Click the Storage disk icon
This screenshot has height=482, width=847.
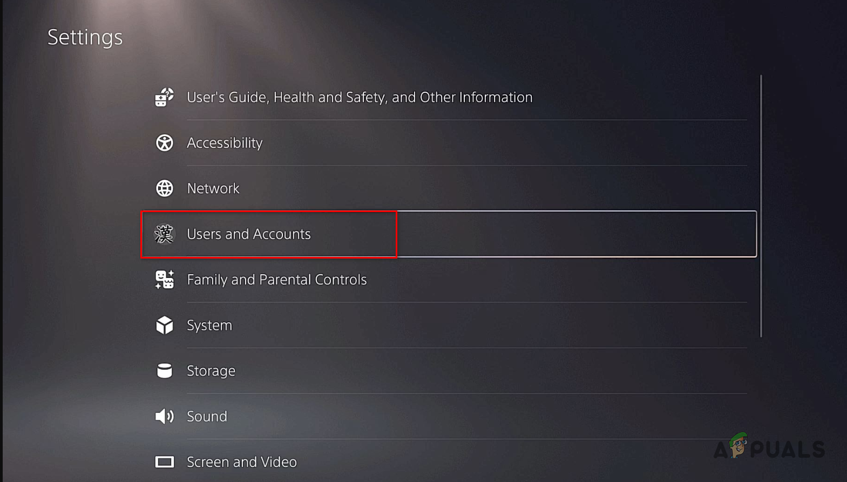click(164, 370)
